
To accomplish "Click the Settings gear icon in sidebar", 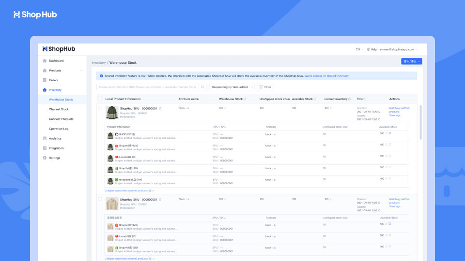I will coord(45,158).
